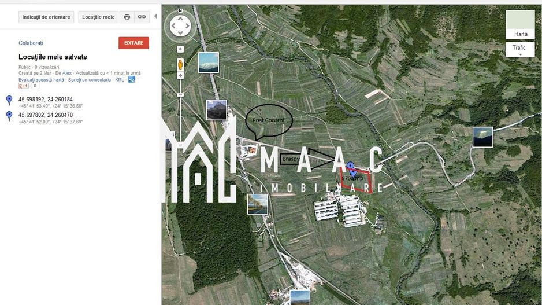The image size is (542, 305).
Task: Open photo thumbnail beside the roundabout
Action: point(249,151)
